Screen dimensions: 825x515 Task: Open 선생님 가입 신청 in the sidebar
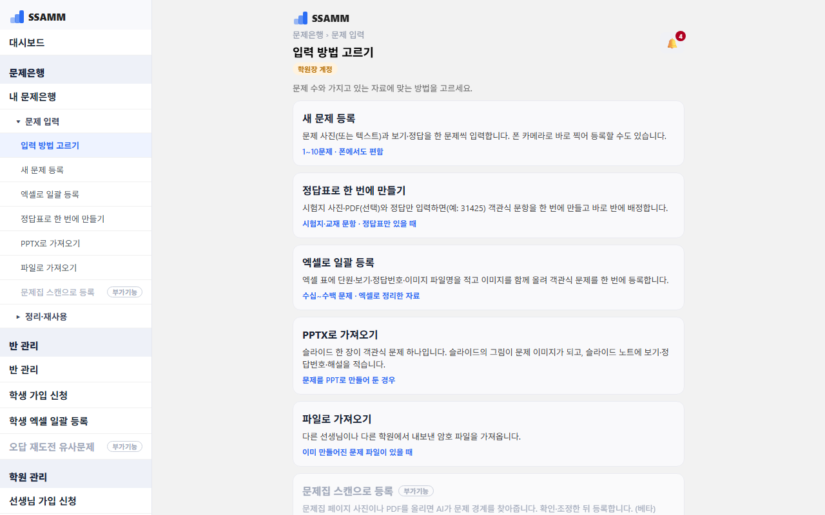pyautogui.click(x=76, y=501)
